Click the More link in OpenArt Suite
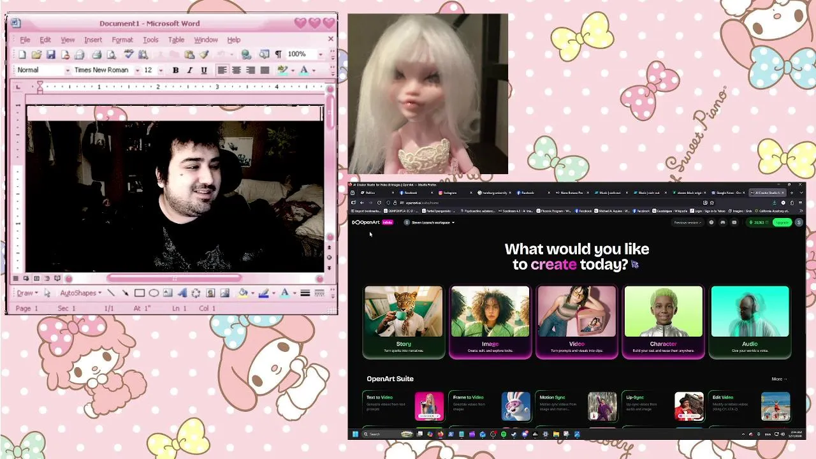The width and height of the screenshot is (816, 459). (x=779, y=379)
